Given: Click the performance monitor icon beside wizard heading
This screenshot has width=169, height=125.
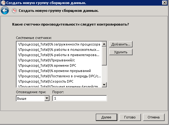Looking at the screenshot, I should 14,11.
